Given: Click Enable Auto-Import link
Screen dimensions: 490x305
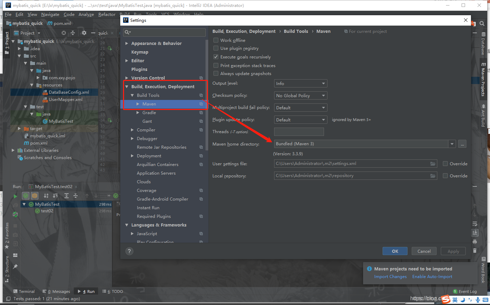Looking at the screenshot, I should [x=432, y=277].
